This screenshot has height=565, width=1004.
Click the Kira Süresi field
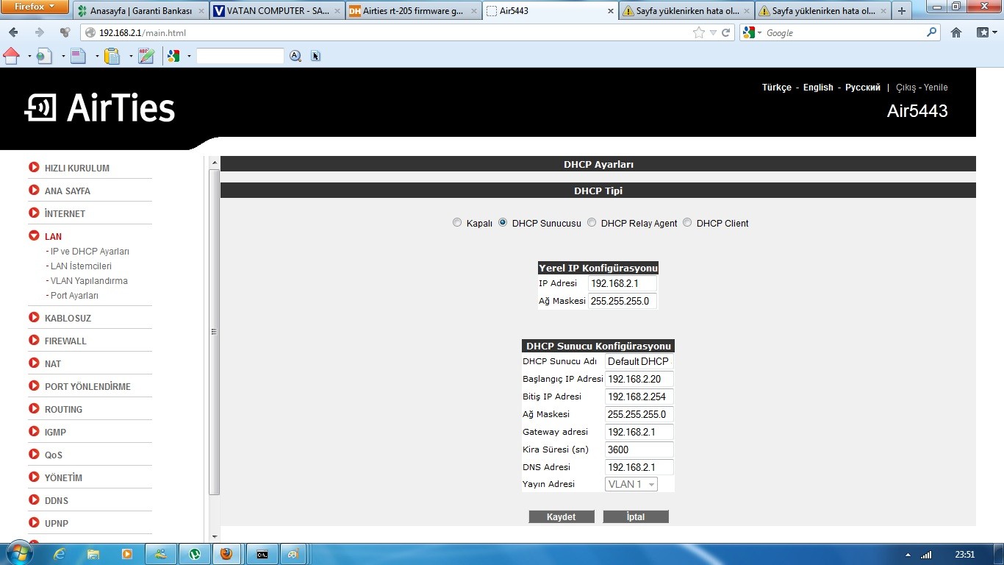tap(639, 449)
